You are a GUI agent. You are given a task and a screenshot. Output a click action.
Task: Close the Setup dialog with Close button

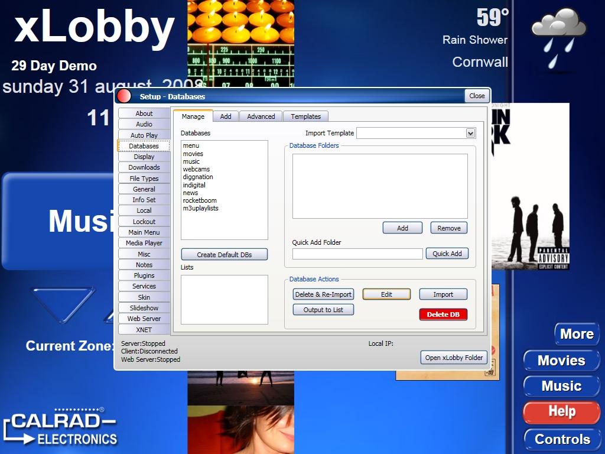point(477,96)
